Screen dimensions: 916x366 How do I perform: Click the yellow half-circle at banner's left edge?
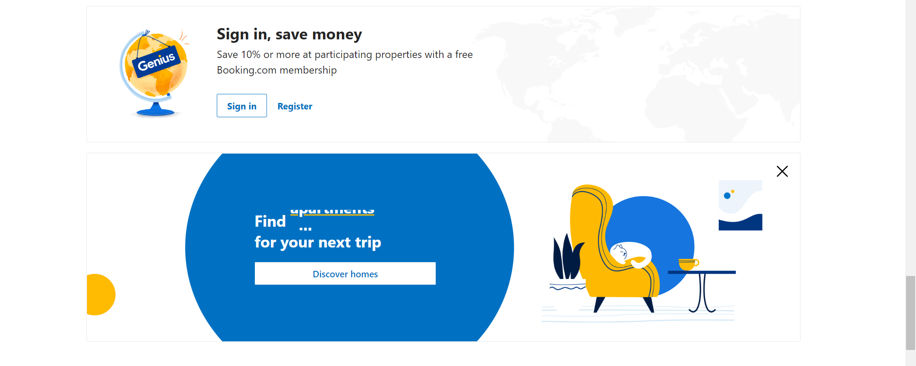pyautogui.click(x=100, y=295)
